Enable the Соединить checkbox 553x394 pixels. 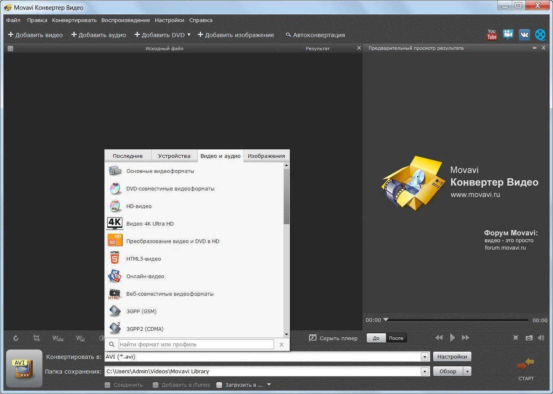click(108, 385)
